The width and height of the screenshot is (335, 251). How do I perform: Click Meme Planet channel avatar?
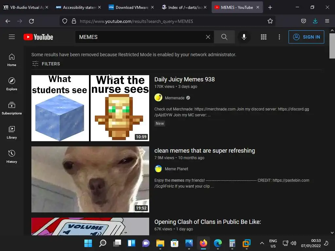tap(158, 169)
